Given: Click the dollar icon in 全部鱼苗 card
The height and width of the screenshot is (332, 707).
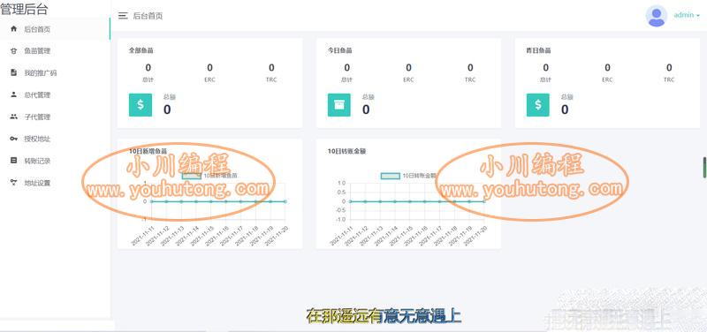Looking at the screenshot, I should tap(141, 105).
